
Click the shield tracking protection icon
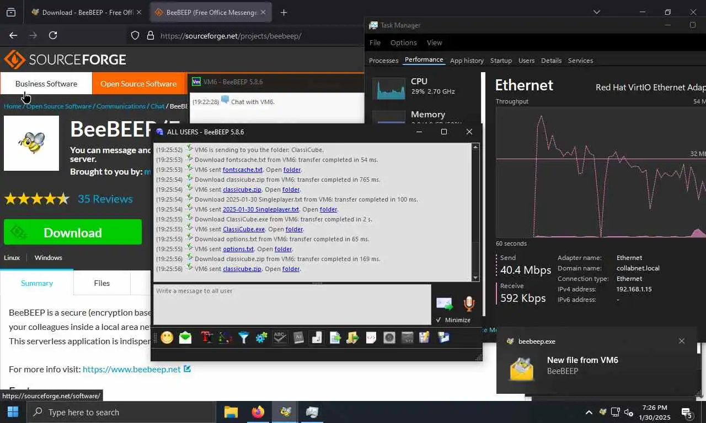tap(135, 35)
